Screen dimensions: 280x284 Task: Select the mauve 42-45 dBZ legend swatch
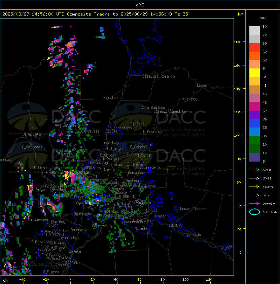coord(254,98)
